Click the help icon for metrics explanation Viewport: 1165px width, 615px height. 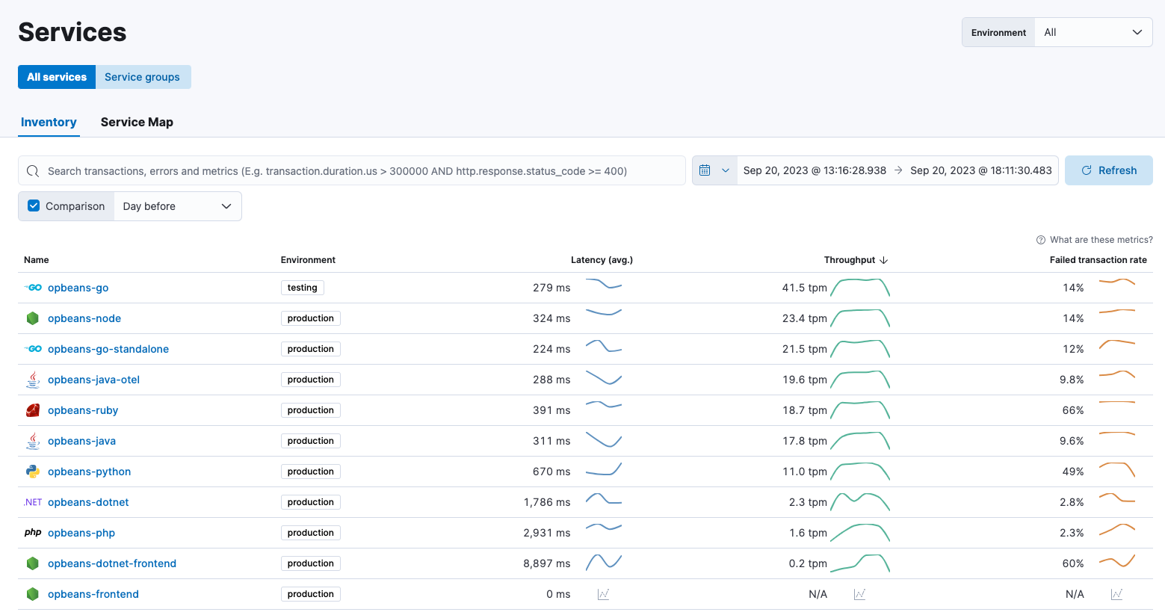pos(1040,240)
